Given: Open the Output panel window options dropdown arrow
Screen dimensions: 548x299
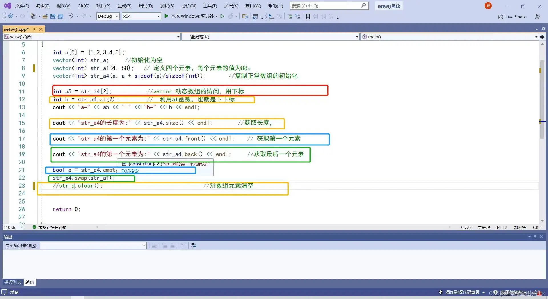Looking at the screenshot, I should (529, 237).
